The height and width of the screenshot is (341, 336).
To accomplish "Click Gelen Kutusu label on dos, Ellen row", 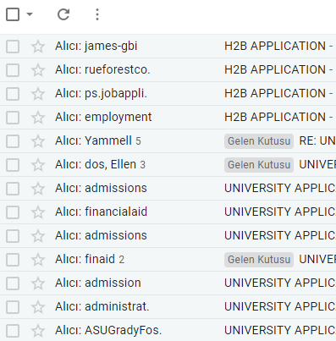I will click(259, 165).
